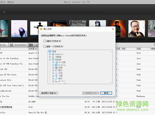Image resolution: width=155 pixels, height=115 pixels.
Task: Collapse the 此电脑 tree node
Action: coord(50,60)
